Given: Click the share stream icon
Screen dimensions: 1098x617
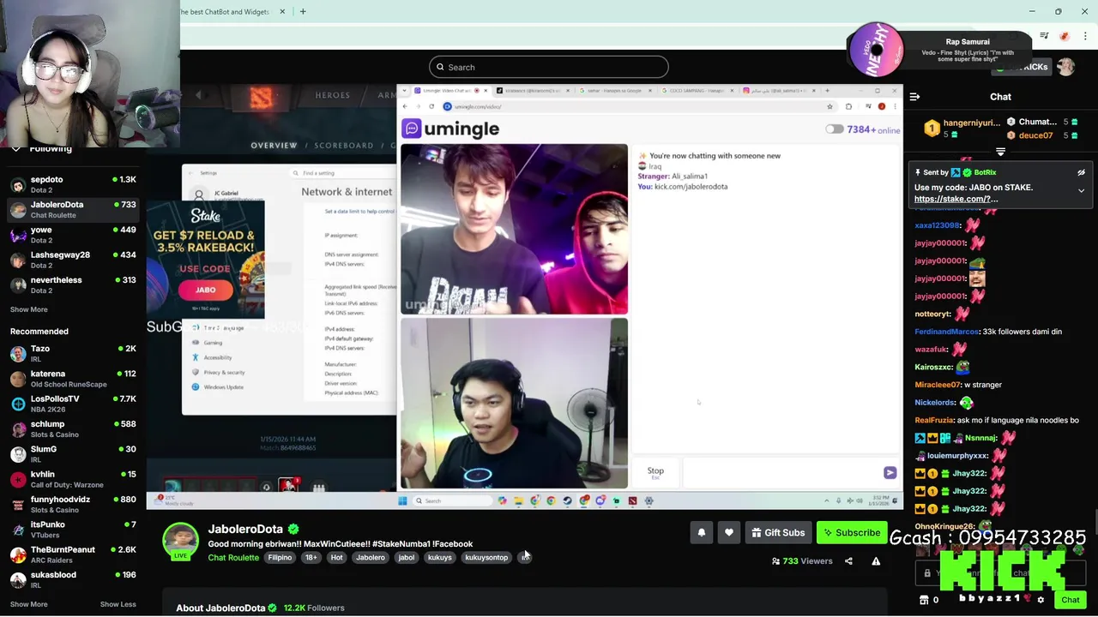Looking at the screenshot, I should click(x=848, y=561).
